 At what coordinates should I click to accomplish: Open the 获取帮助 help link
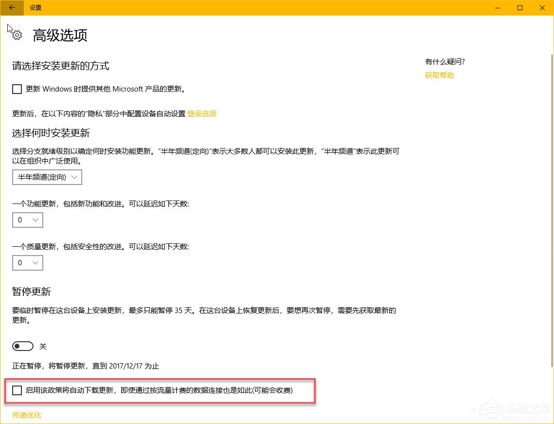(x=439, y=75)
